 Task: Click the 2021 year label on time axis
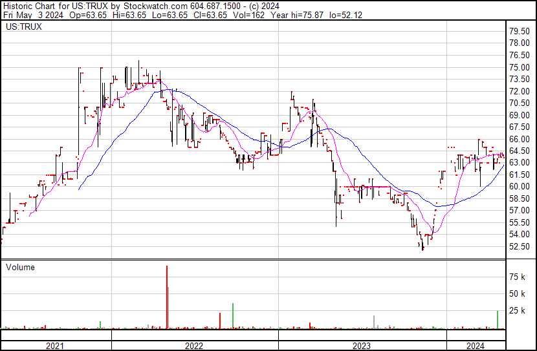click(55, 346)
